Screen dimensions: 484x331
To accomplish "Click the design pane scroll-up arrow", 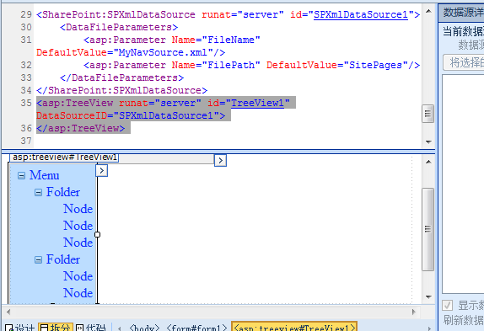I will [x=428, y=162].
